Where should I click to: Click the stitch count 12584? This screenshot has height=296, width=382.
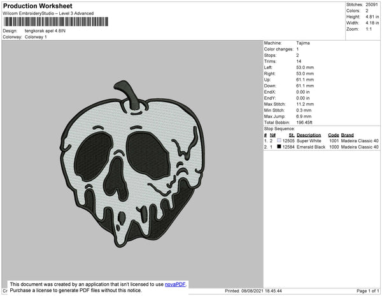[x=288, y=147]
